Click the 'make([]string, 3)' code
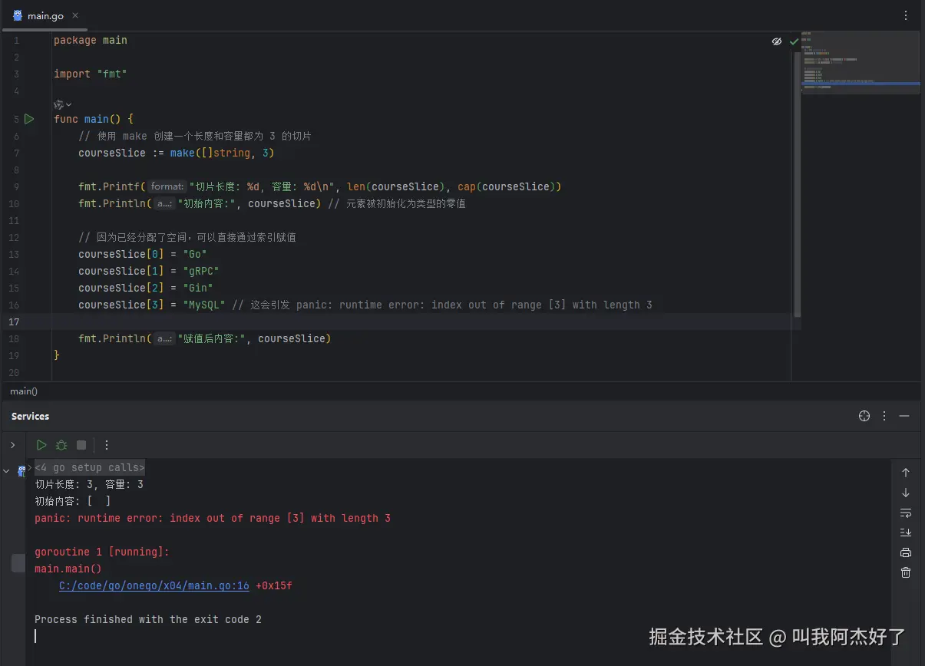Image resolution: width=925 pixels, height=666 pixels. pos(223,153)
